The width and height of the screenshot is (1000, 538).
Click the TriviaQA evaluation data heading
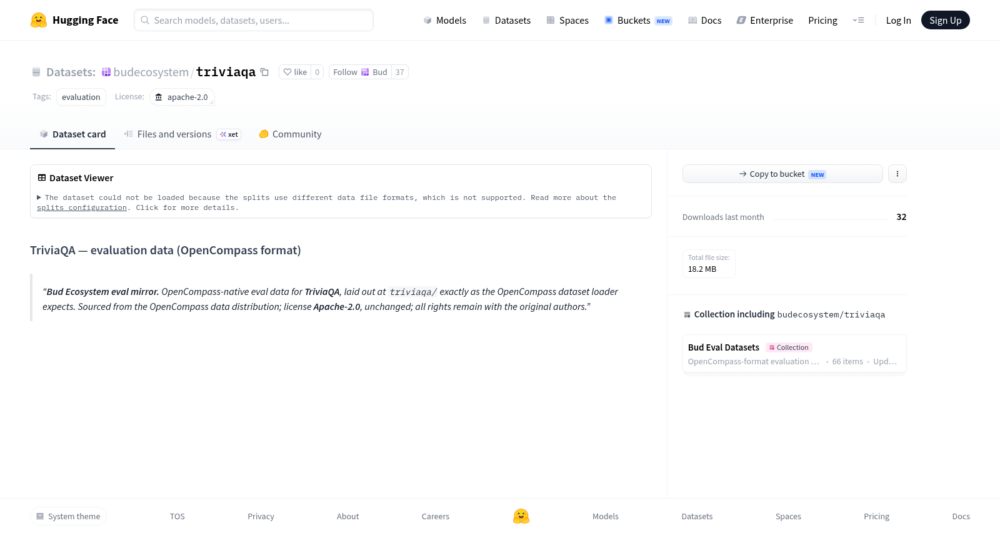(x=166, y=251)
